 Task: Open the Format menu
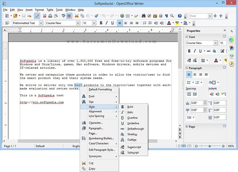[39, 10]
